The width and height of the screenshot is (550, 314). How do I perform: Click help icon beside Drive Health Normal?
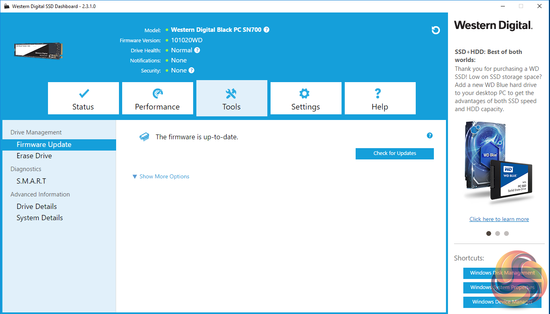[x=197, y=50]
